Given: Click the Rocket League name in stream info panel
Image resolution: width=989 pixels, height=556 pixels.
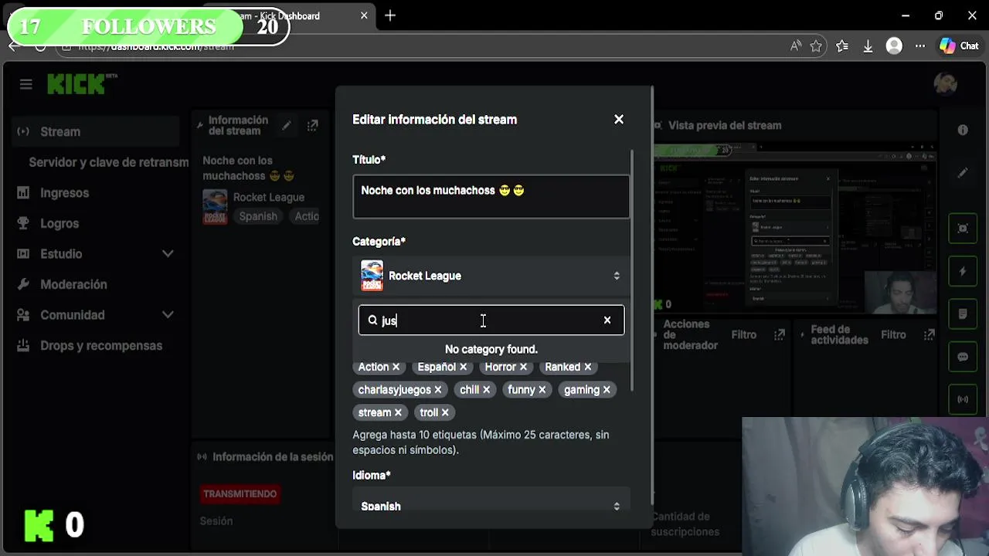Looking at the screenshot, I should click(x=269, y=197).
